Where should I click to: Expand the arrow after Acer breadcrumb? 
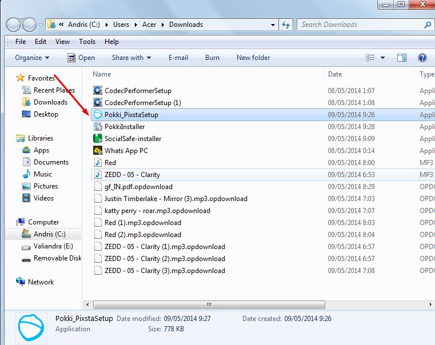point(163,25)
